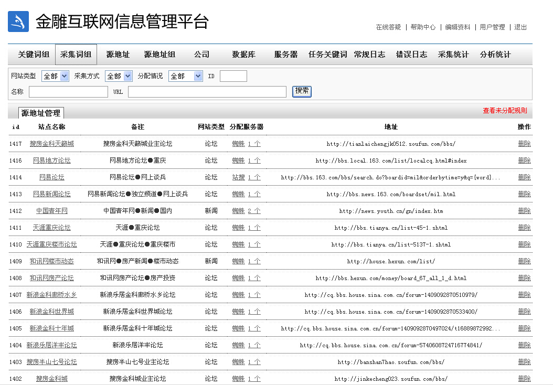Open site 网易新闻论坛
The image size is (553, 385).
click(52, 194)
